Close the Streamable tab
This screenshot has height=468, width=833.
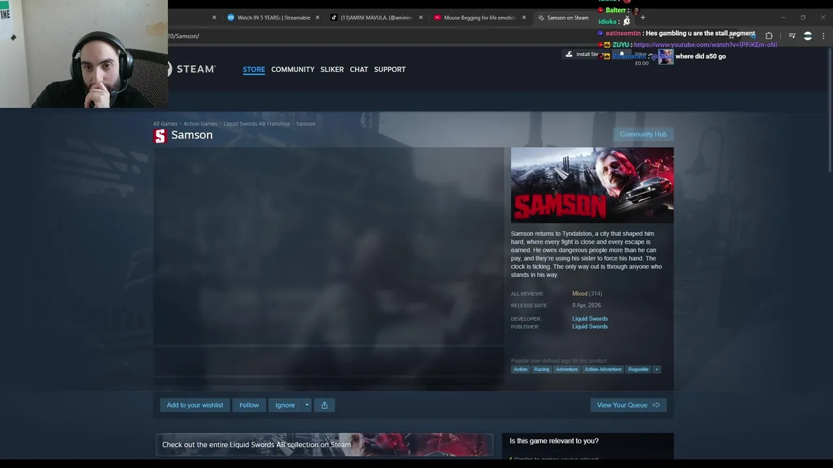click(x=318, y=18)
